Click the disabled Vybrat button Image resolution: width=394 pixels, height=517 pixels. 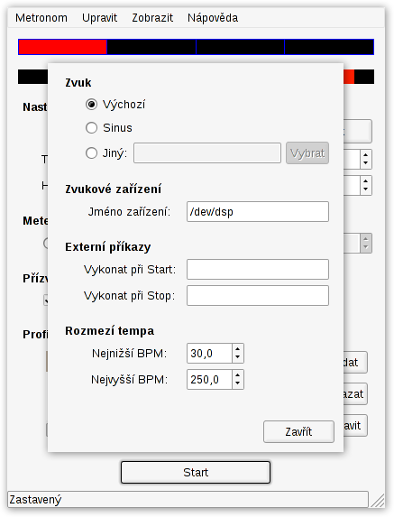coord(307,153)
